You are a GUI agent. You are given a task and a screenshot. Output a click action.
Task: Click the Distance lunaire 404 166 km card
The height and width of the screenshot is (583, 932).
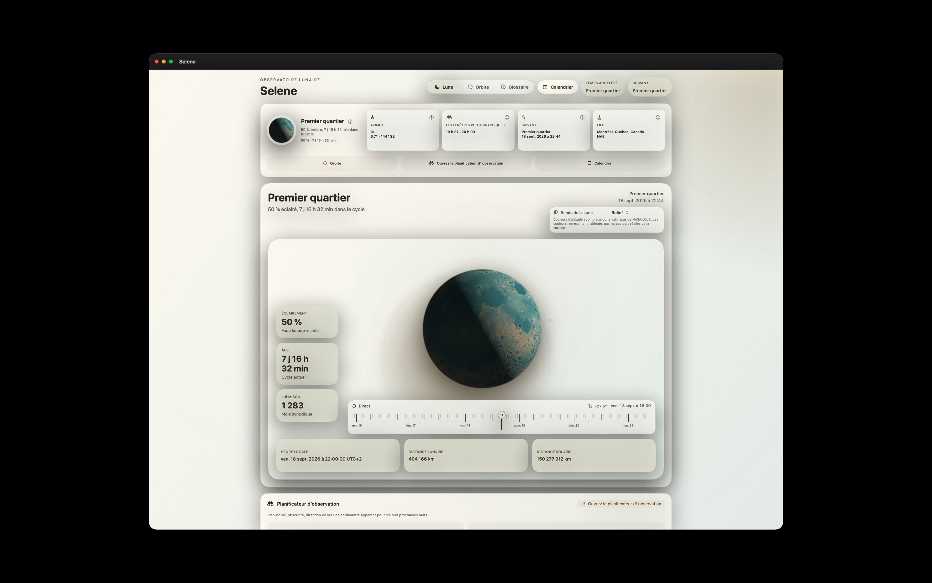(x=466, y=455)
